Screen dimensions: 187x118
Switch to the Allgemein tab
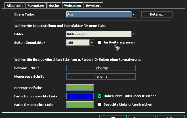[14, 5]
